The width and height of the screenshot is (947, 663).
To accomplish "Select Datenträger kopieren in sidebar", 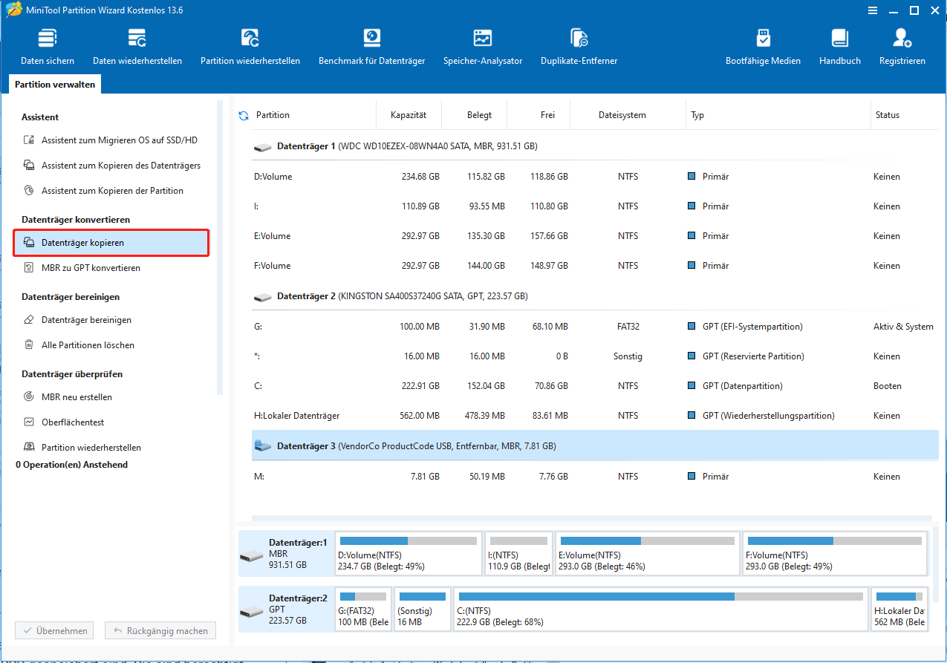I will pos(111,243).
